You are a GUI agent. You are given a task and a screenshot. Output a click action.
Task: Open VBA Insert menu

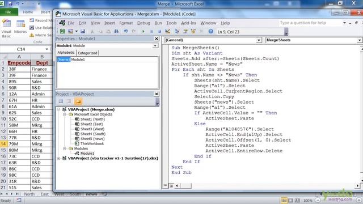click(x=109, y=23)
